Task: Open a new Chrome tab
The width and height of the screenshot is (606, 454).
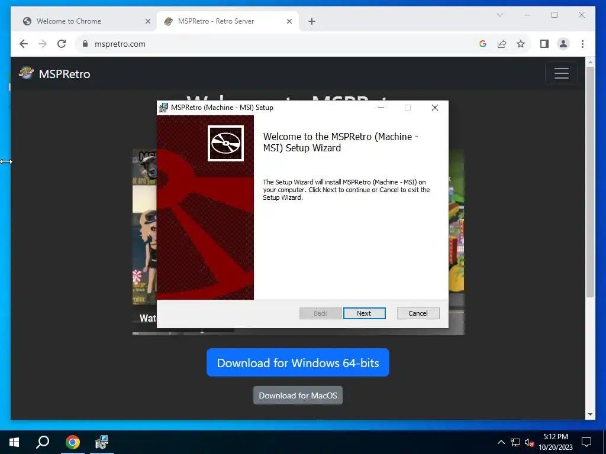Action: (x=312, y=21)
